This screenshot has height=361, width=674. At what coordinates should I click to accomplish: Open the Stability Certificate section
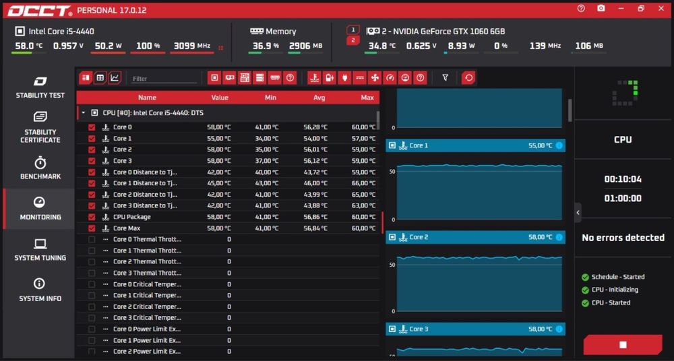(40, 128)
